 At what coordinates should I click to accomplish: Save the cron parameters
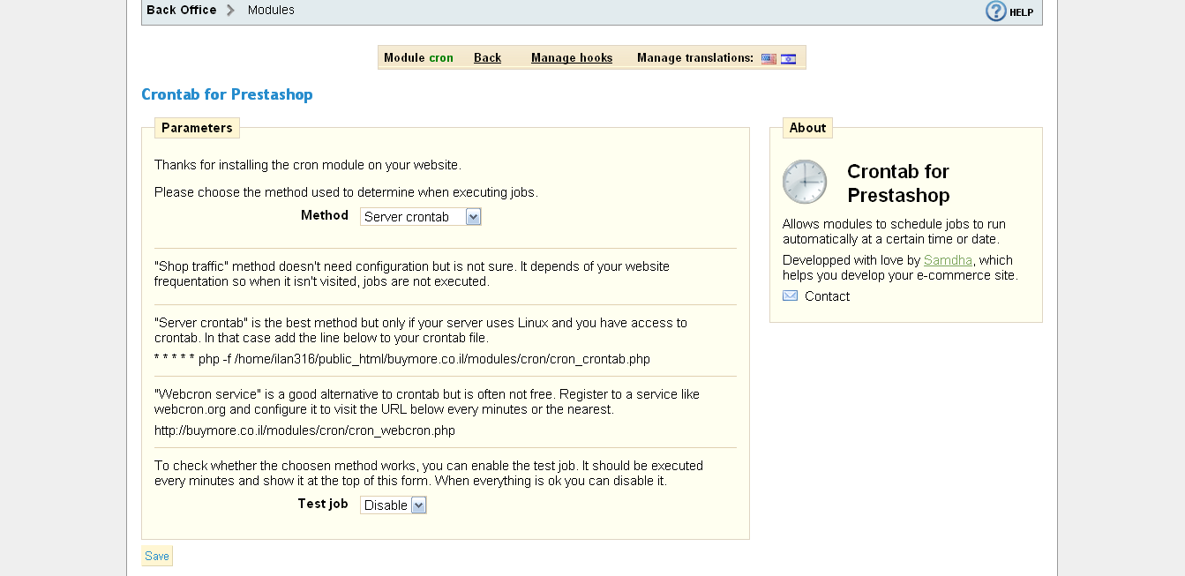[157, 556]
